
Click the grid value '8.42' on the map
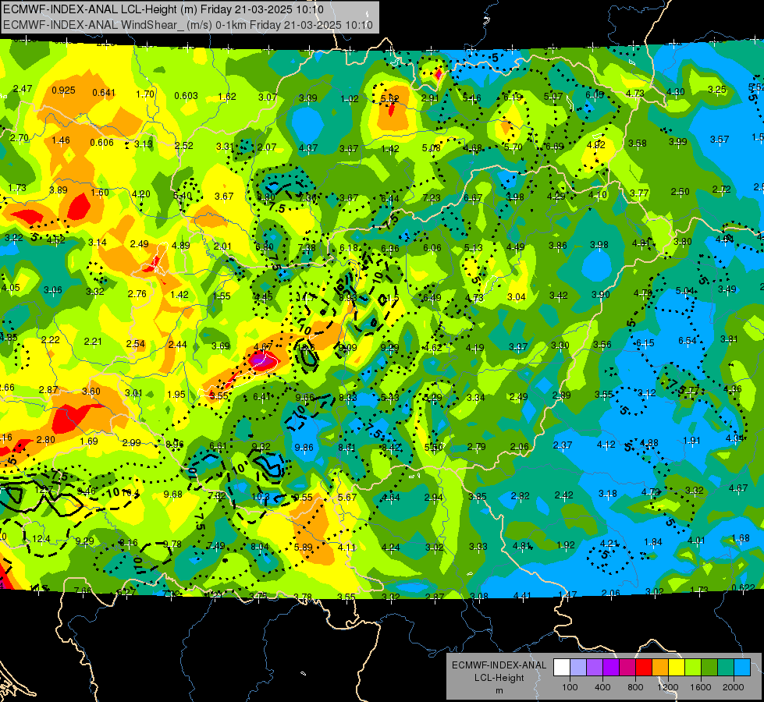pyautogui.click(x=390, y=447)
